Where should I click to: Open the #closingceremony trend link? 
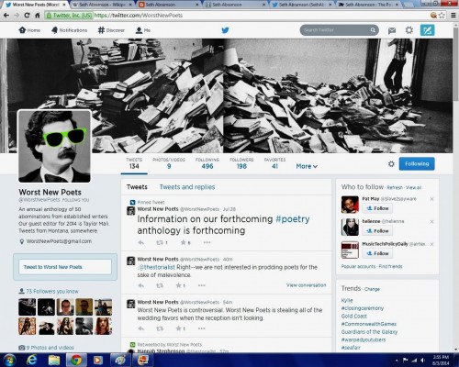coord(363,308)
